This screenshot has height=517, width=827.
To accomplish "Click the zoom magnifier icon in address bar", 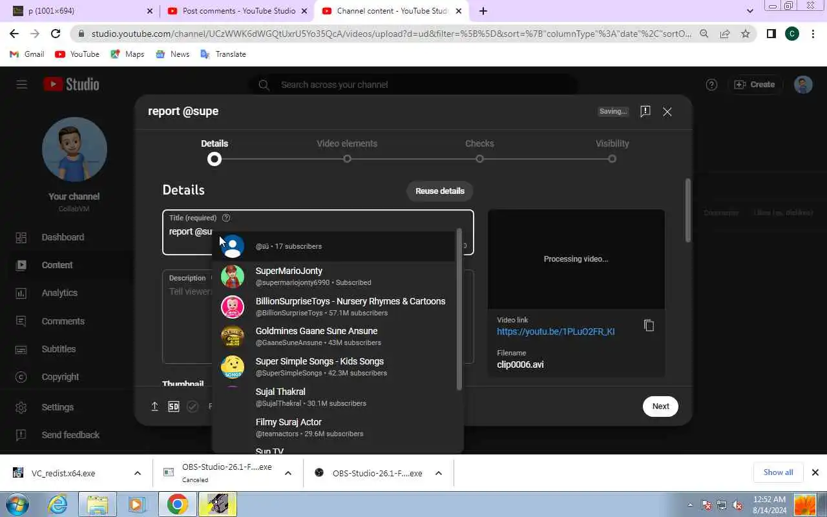I will pyautogui.click(x=704, y=34).
